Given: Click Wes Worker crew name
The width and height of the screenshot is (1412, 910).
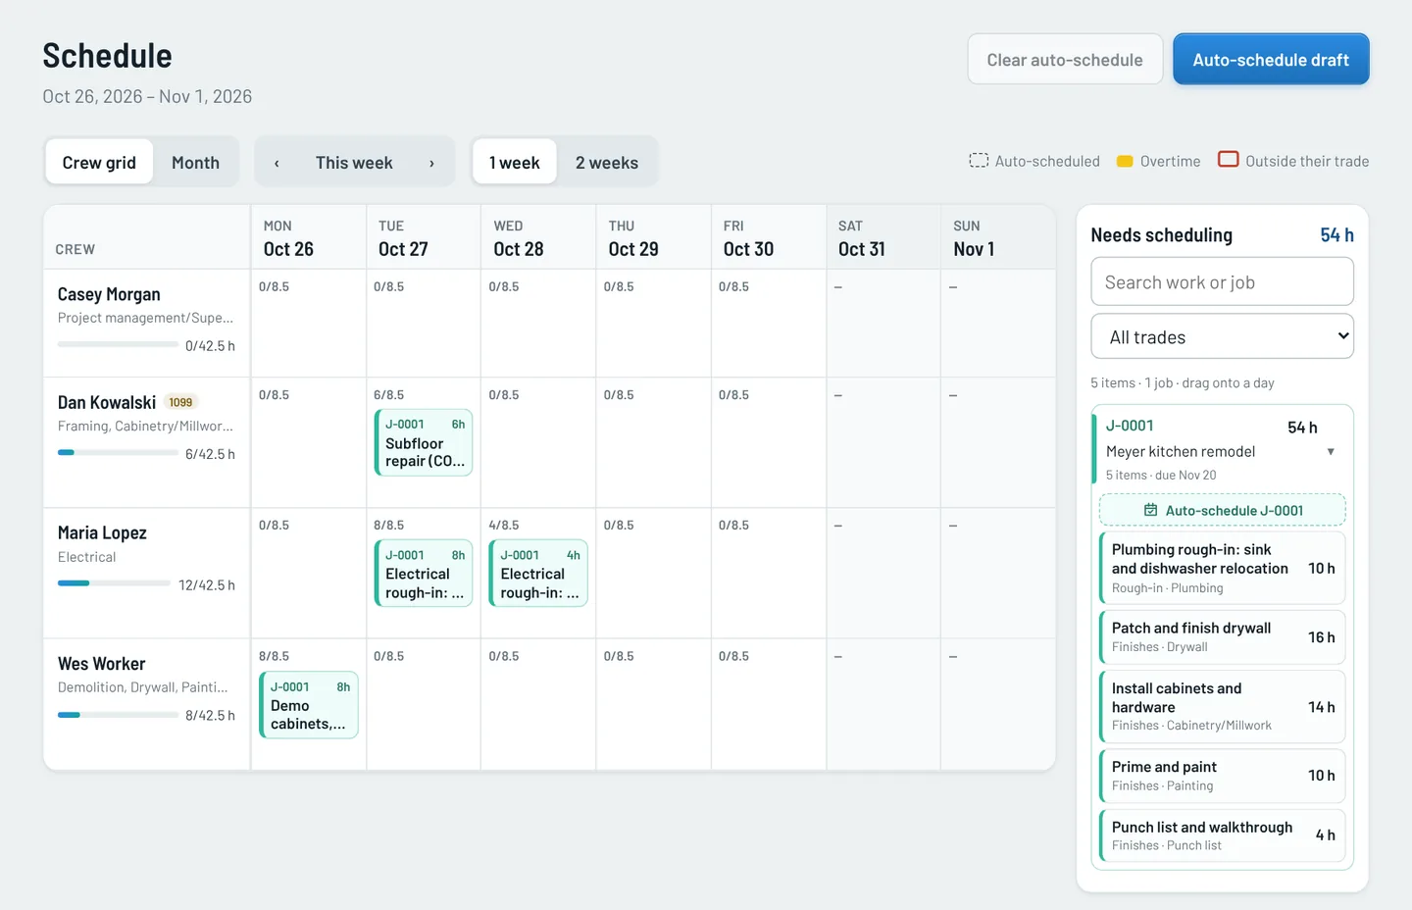Looking at the screenshot, I should point(101,664).
